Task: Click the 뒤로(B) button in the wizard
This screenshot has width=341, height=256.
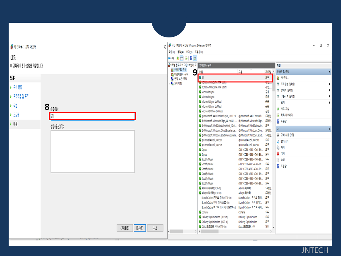Action: tap(125, 228)
